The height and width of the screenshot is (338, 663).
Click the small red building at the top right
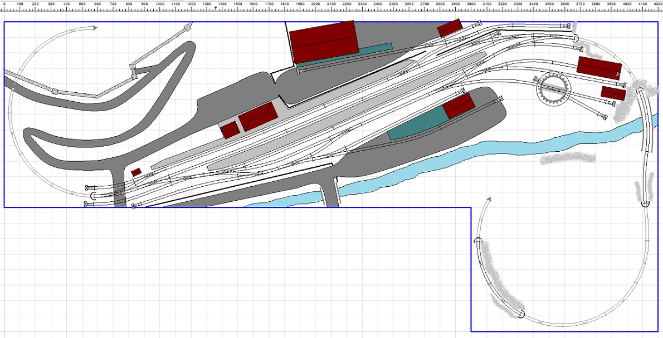450,28
